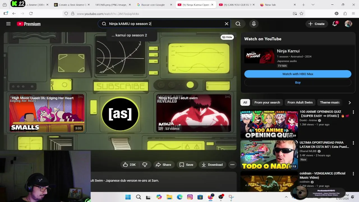This screenshot has height=202, width=359.
Task: Show hidden system tray icons
Action: (286, 197)
